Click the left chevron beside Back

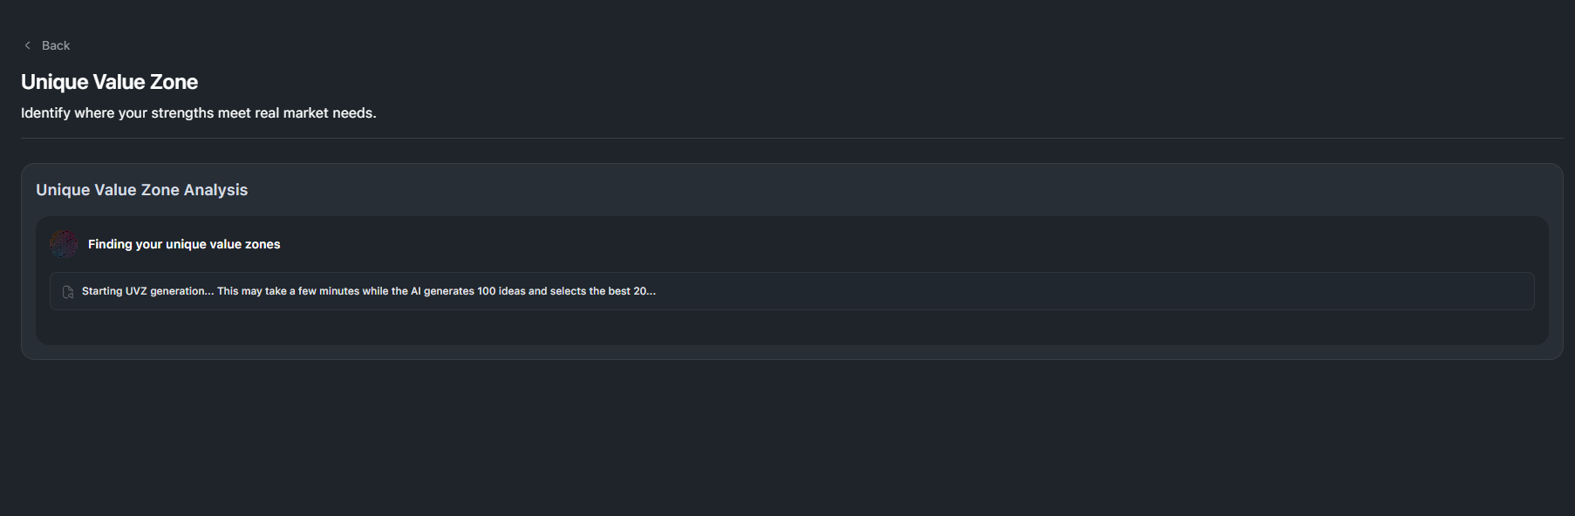point(28,45)
